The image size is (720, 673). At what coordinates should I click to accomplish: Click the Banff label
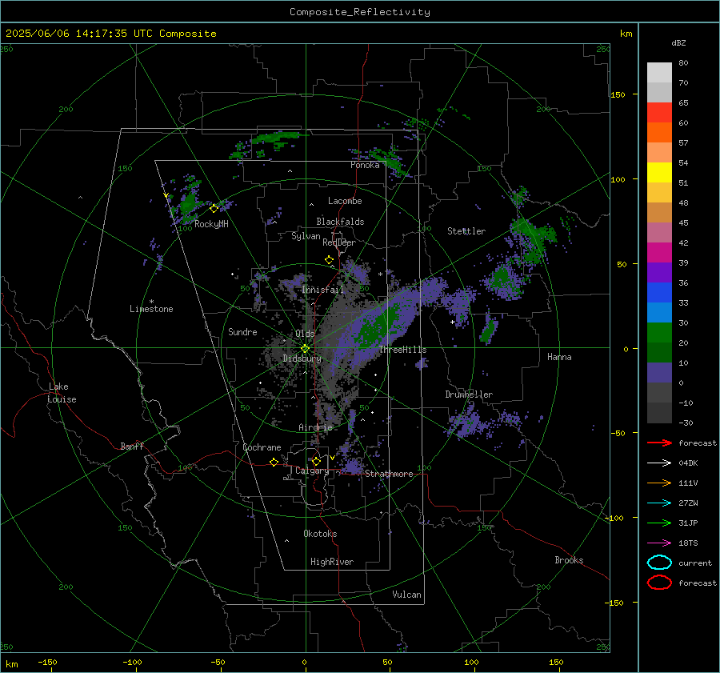(132, 447)
